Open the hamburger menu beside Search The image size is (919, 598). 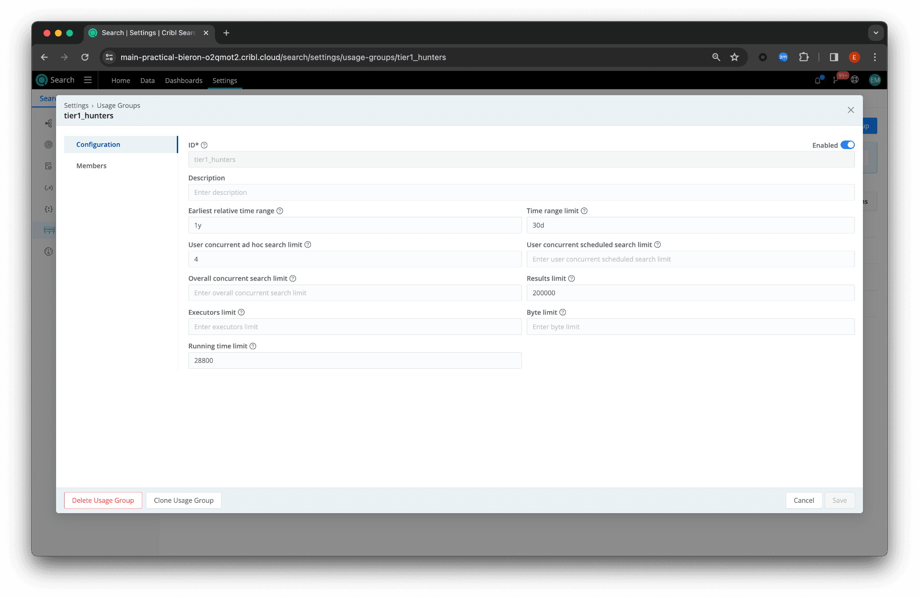pyautogui.click(x=88, y=80)
